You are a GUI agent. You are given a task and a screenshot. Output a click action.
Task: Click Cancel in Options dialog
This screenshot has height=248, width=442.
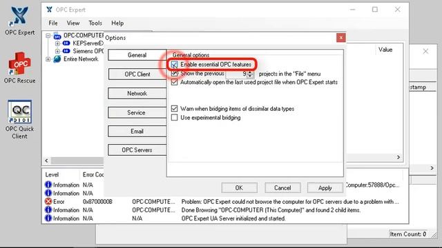[282, 188]
